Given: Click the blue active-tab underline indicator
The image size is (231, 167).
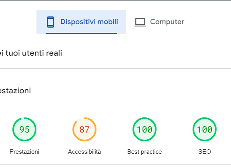Looking at the screenshot, I should (81, 34).
